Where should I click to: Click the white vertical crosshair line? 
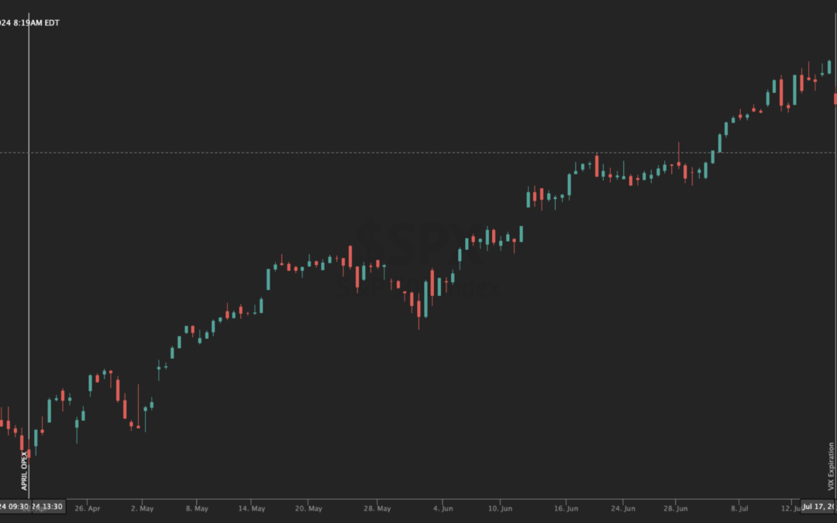[x=29, y=232]
